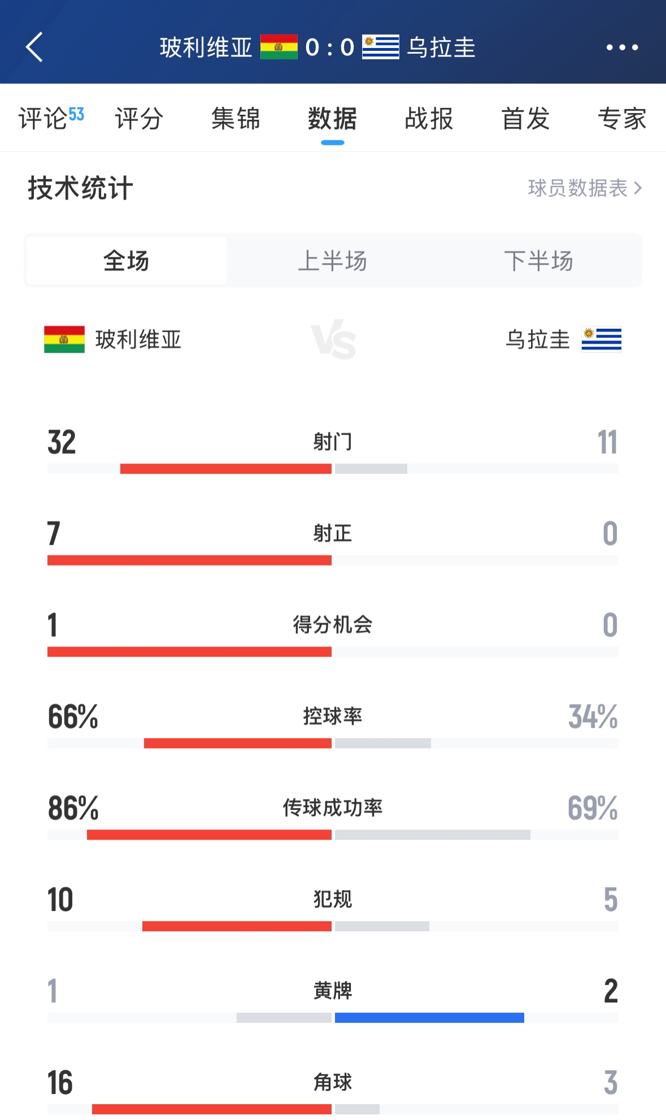Open the three-dots more menu
This screenshot has height=1120, width=666.
click(x=622, y=47)
